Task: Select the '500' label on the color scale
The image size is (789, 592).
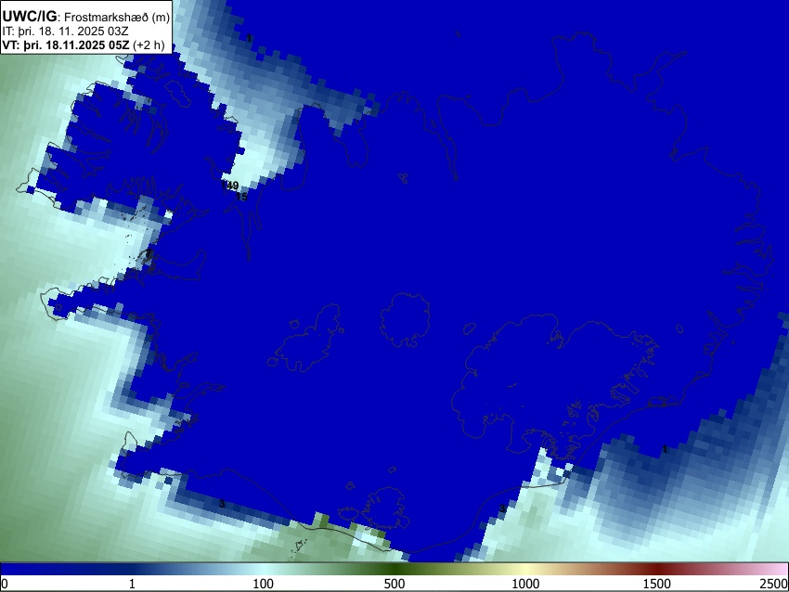Action: click(394, 584)
